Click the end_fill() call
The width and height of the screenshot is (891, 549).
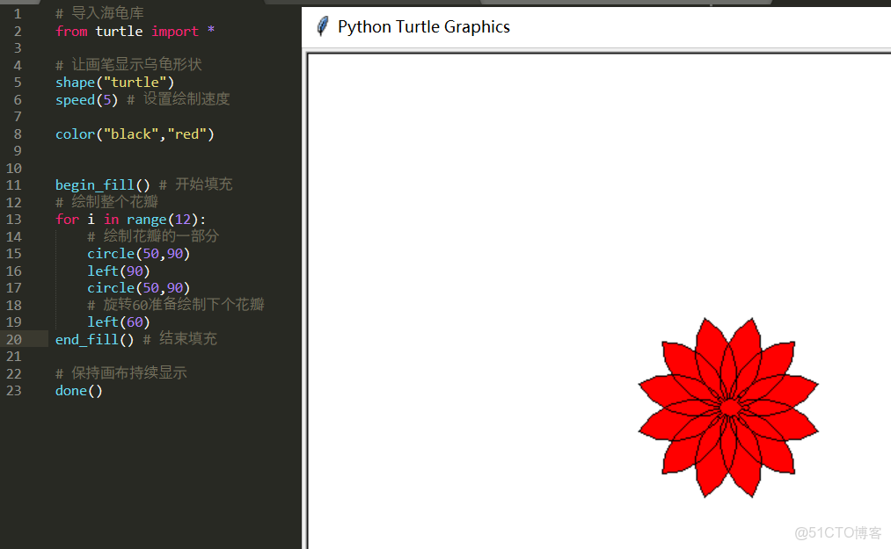(94, 340)
